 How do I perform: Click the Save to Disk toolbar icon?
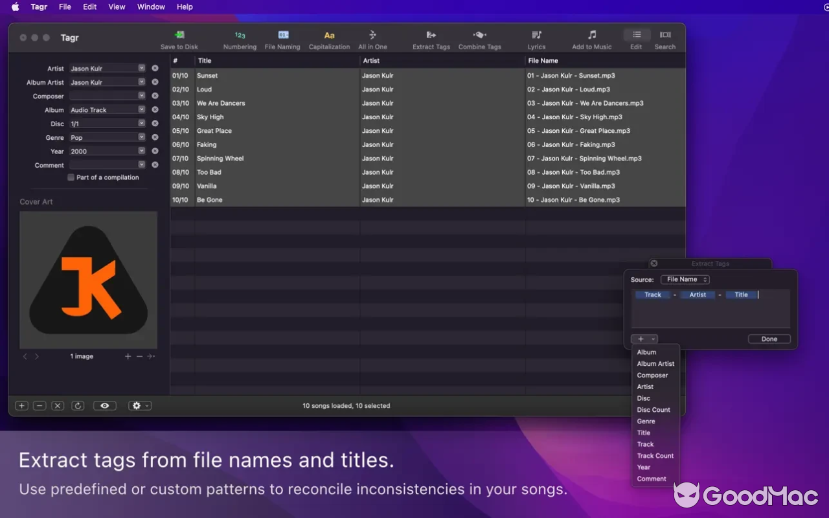coord(179,35)
